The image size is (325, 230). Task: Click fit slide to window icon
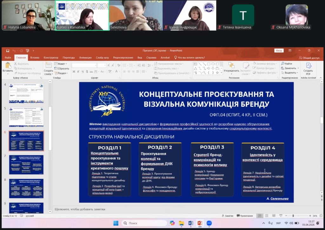point(321,216)
